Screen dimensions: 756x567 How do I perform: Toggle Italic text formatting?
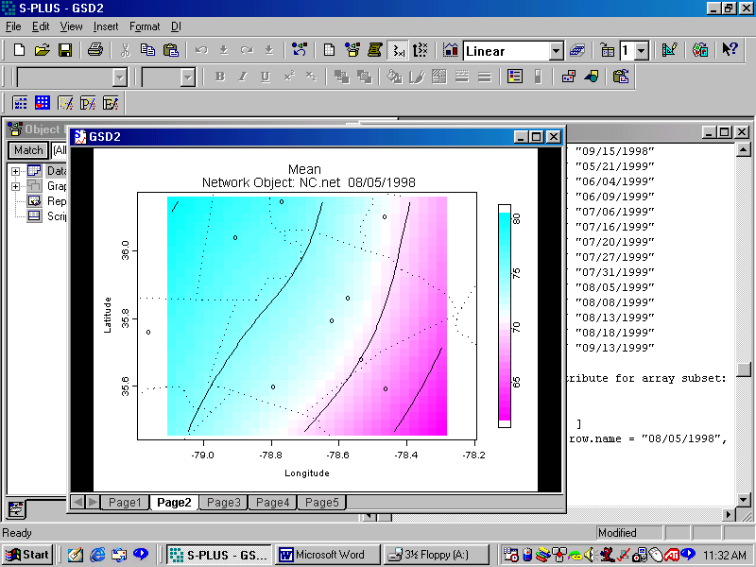tap(242, 77)
